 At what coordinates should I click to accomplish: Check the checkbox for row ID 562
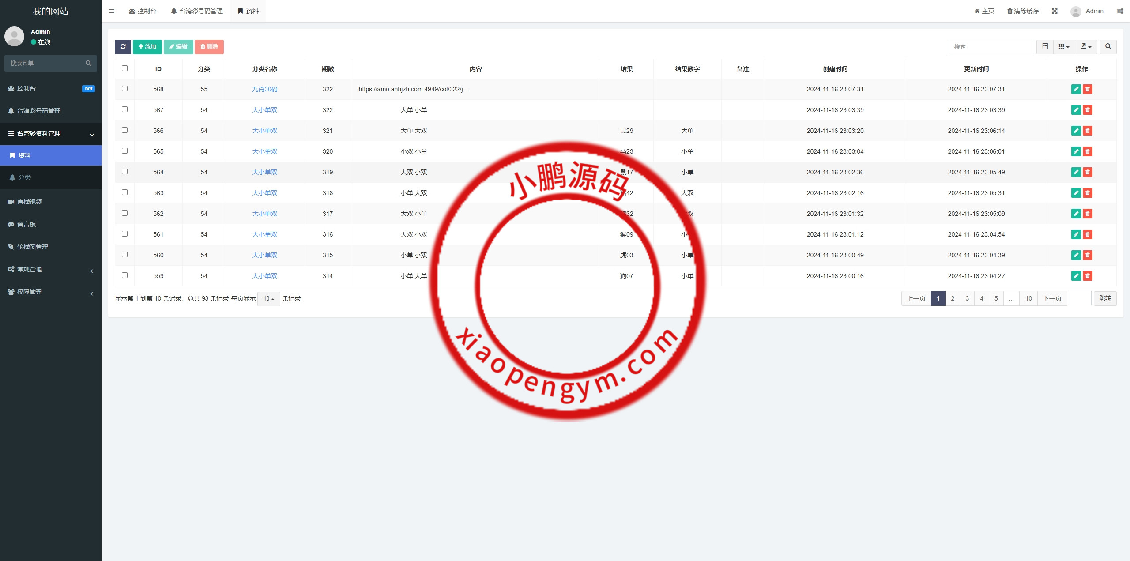click(124, 213)
